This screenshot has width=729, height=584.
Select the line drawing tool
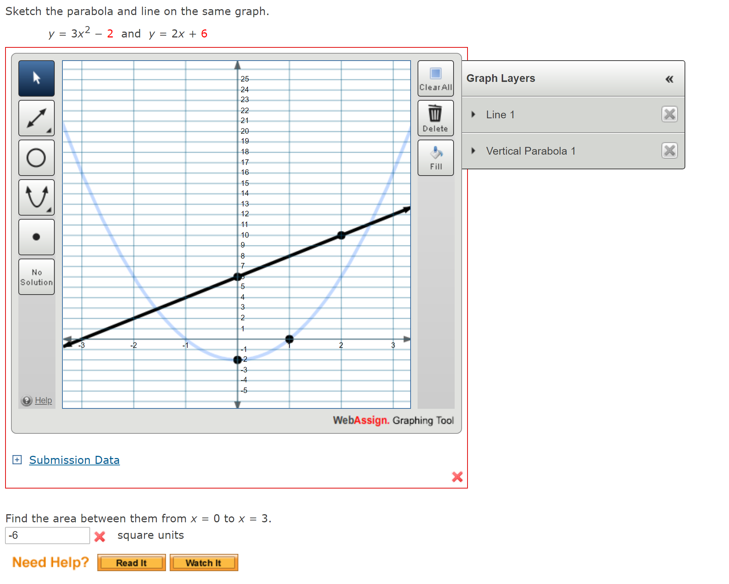pyautogui.click(x=36, y=118)
